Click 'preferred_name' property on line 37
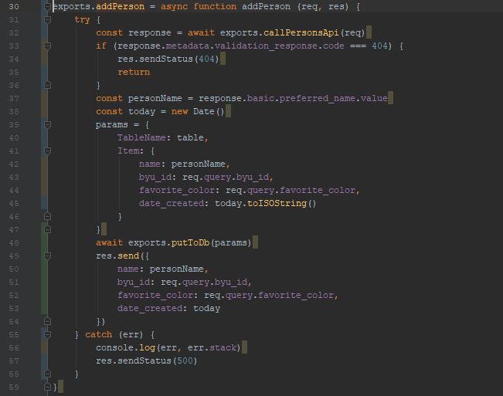This screenshot has height=396, width=503. [x=317, y=98]
